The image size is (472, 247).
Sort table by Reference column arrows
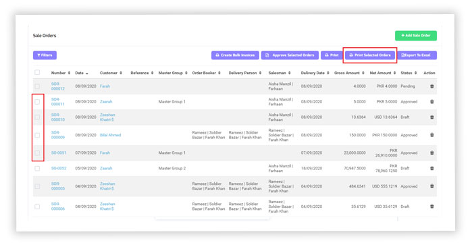coord(152,73)
